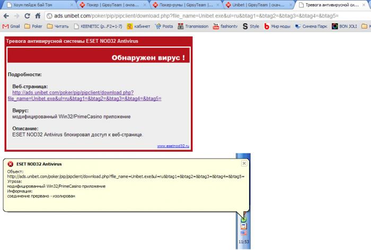Open the fashiontv YouTube bookmark
Image resolution: width=371 pixels, height=250 pixels.
pos(225,26)
